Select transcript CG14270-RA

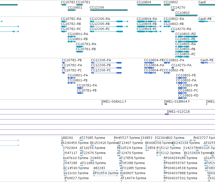pos(181,29)
